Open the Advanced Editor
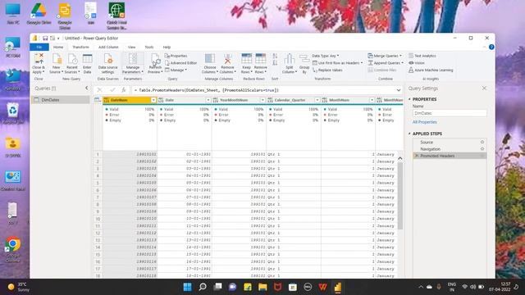This screenshot has height=295, width=525. tap(180, 63)
